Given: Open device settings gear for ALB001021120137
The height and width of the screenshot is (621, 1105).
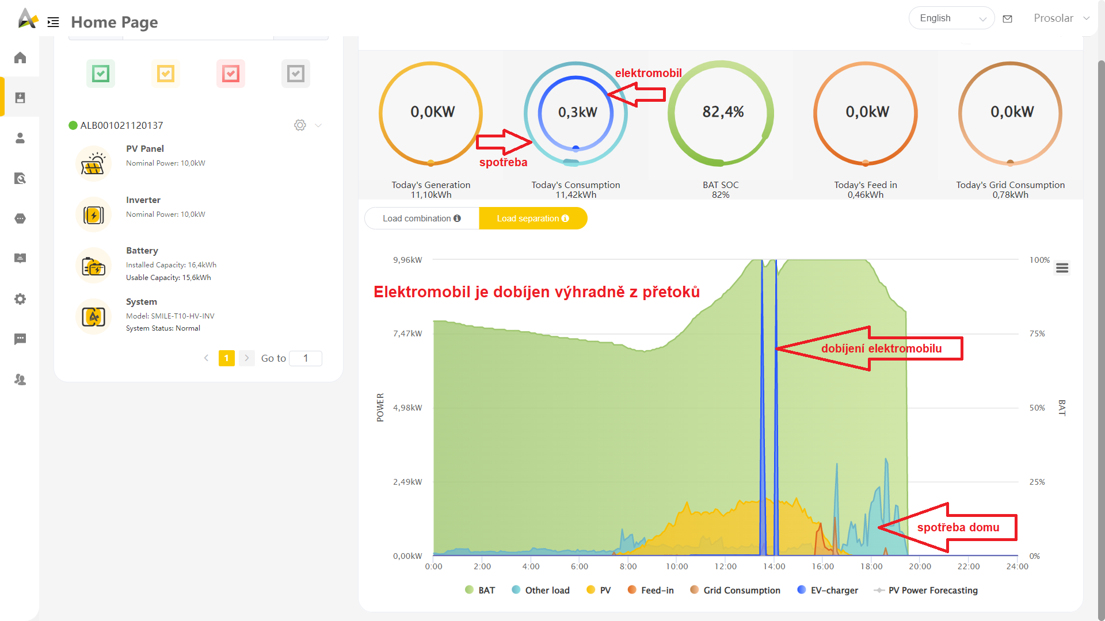Looking at the screenshot, I should click(x=300, y=125).
